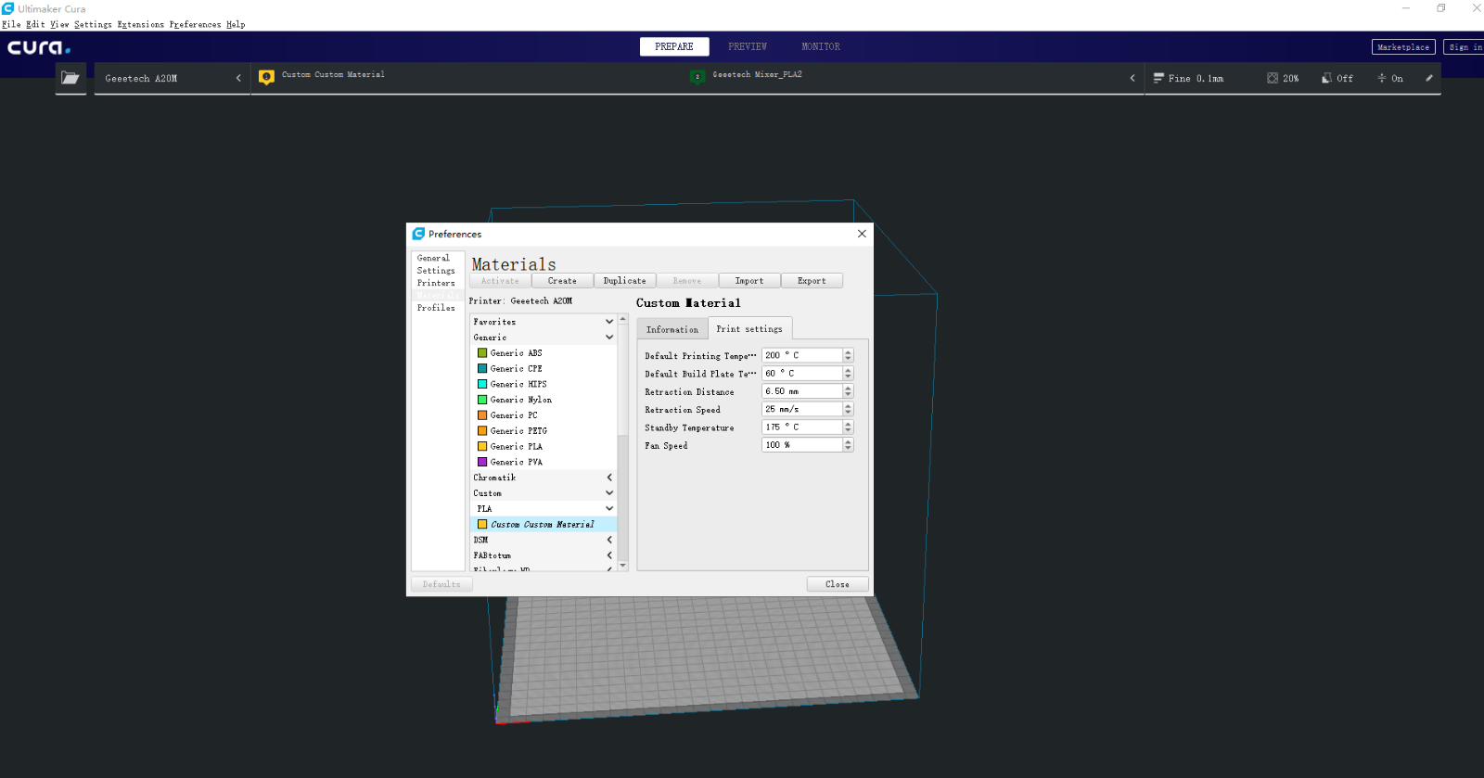Image resolution: width=1484 pixels, height=778 pixels.
Task: Open the General preferences page
Action: coord(438,258)
